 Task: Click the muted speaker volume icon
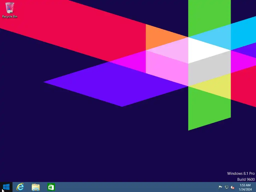point(232,187)
